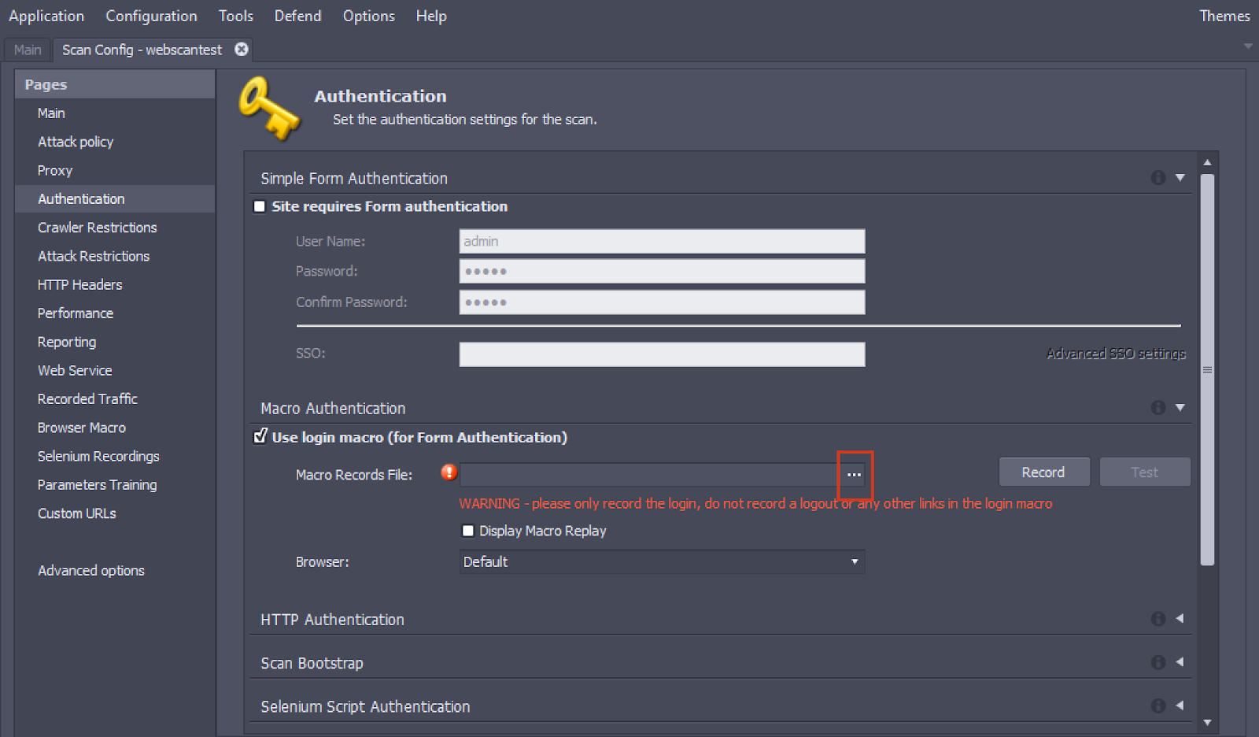
Task: Open the Browser selection dropdown
Action: (x=855, y=561)
